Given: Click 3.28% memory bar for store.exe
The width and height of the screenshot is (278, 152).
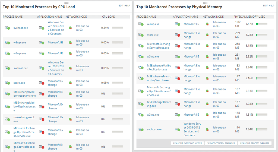Looking at the screenshot, I should pyautogui.click(x=262, y=35).
